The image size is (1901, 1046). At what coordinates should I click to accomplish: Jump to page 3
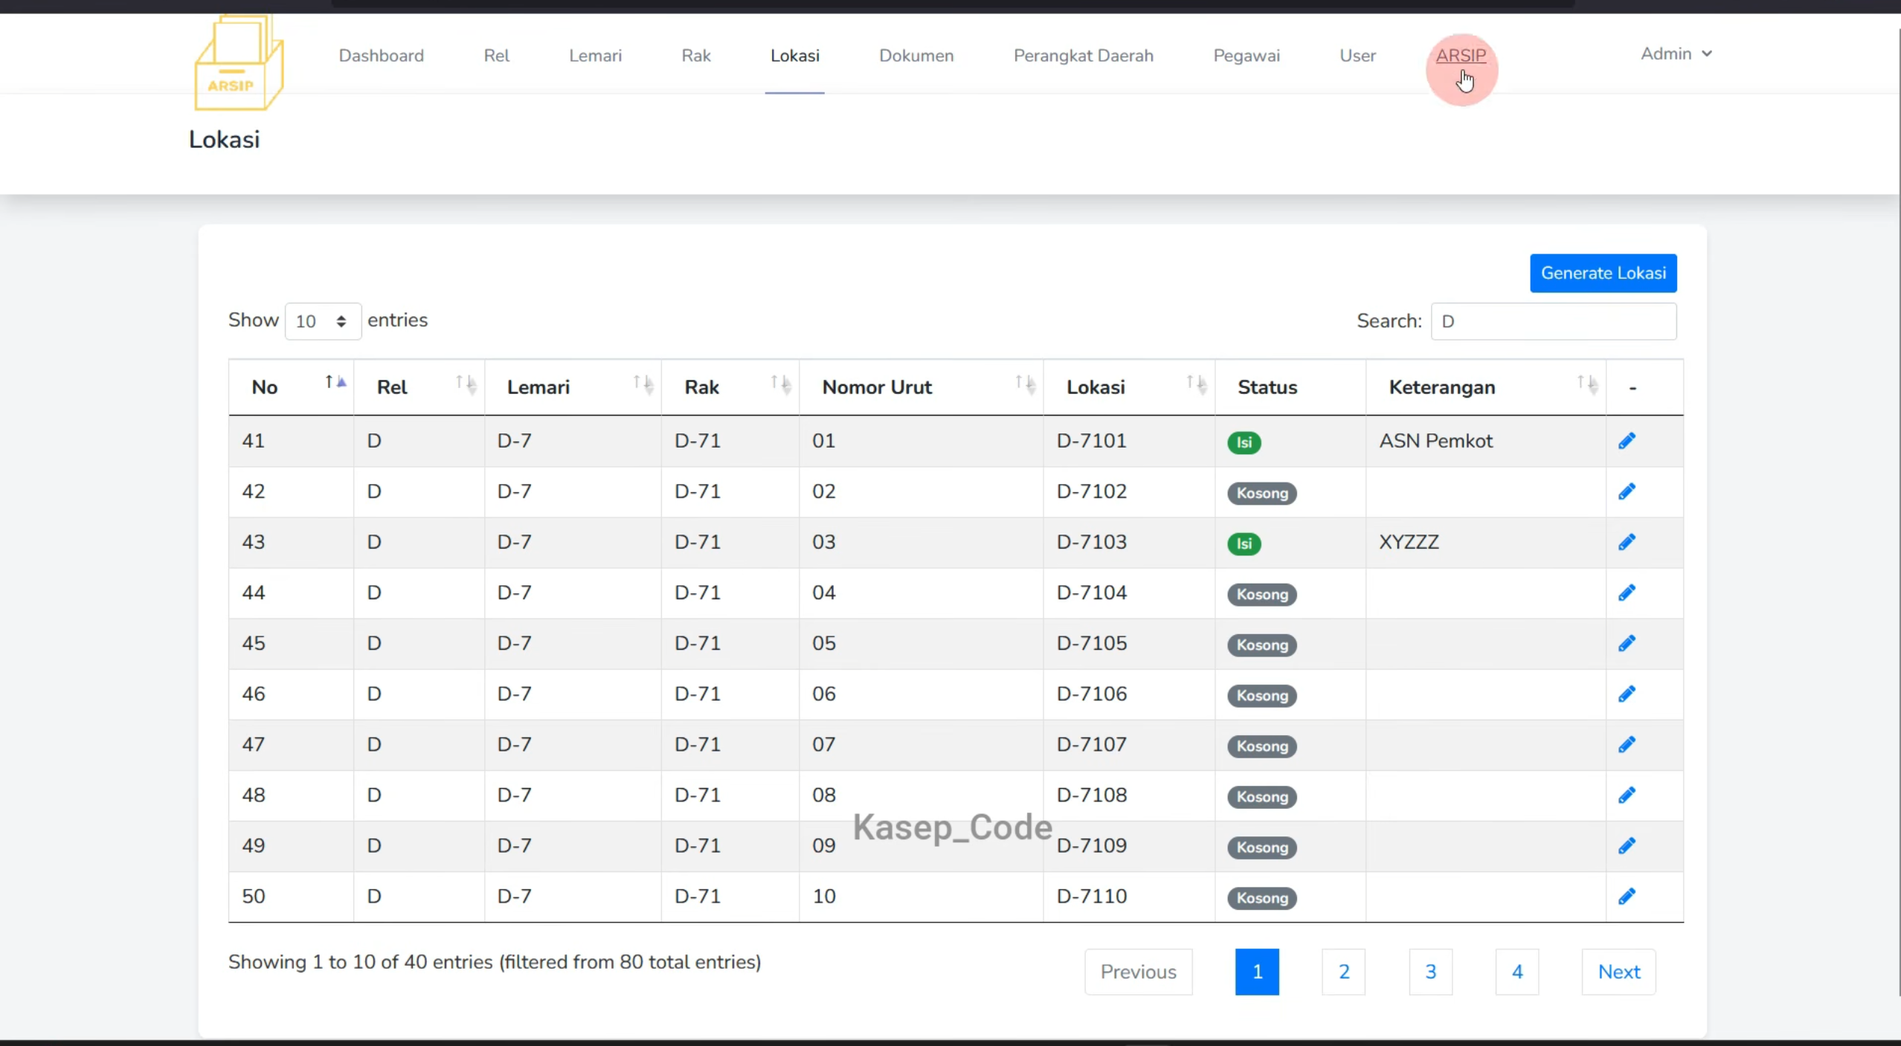[x=1430, y=972]
